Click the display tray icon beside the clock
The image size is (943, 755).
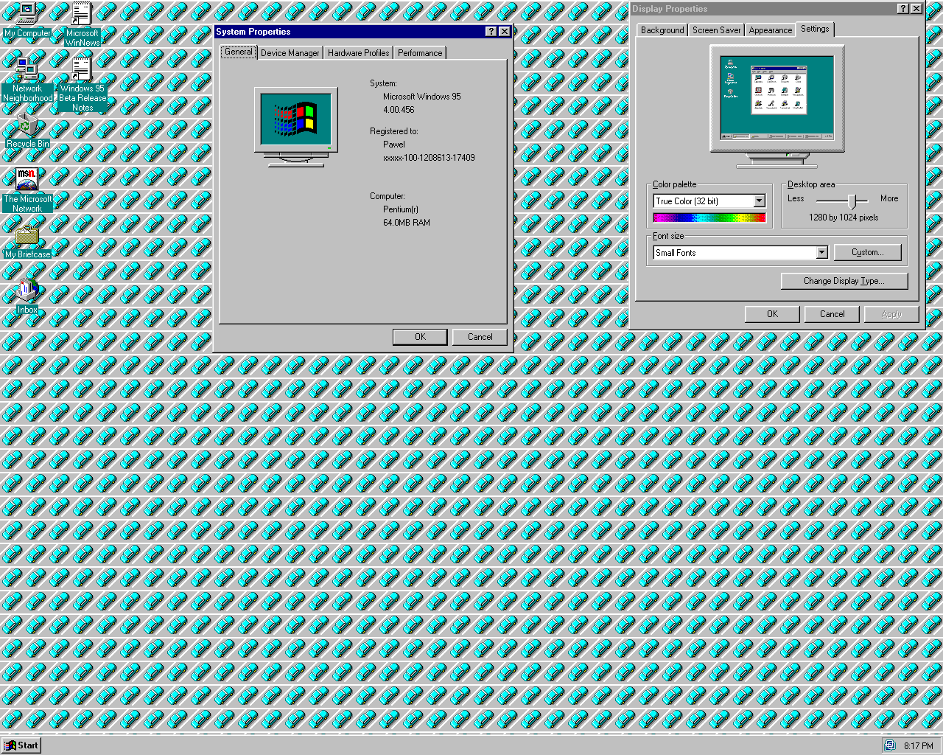tap(890, 745)
